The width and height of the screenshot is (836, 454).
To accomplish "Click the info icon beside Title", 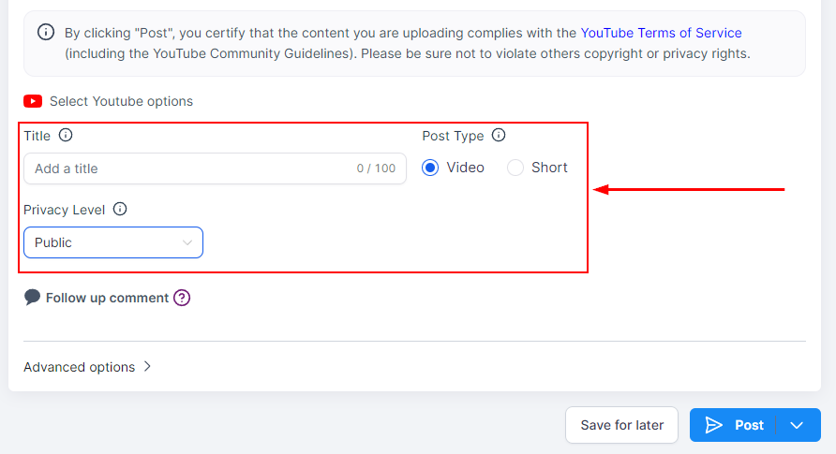I will 66,135.
